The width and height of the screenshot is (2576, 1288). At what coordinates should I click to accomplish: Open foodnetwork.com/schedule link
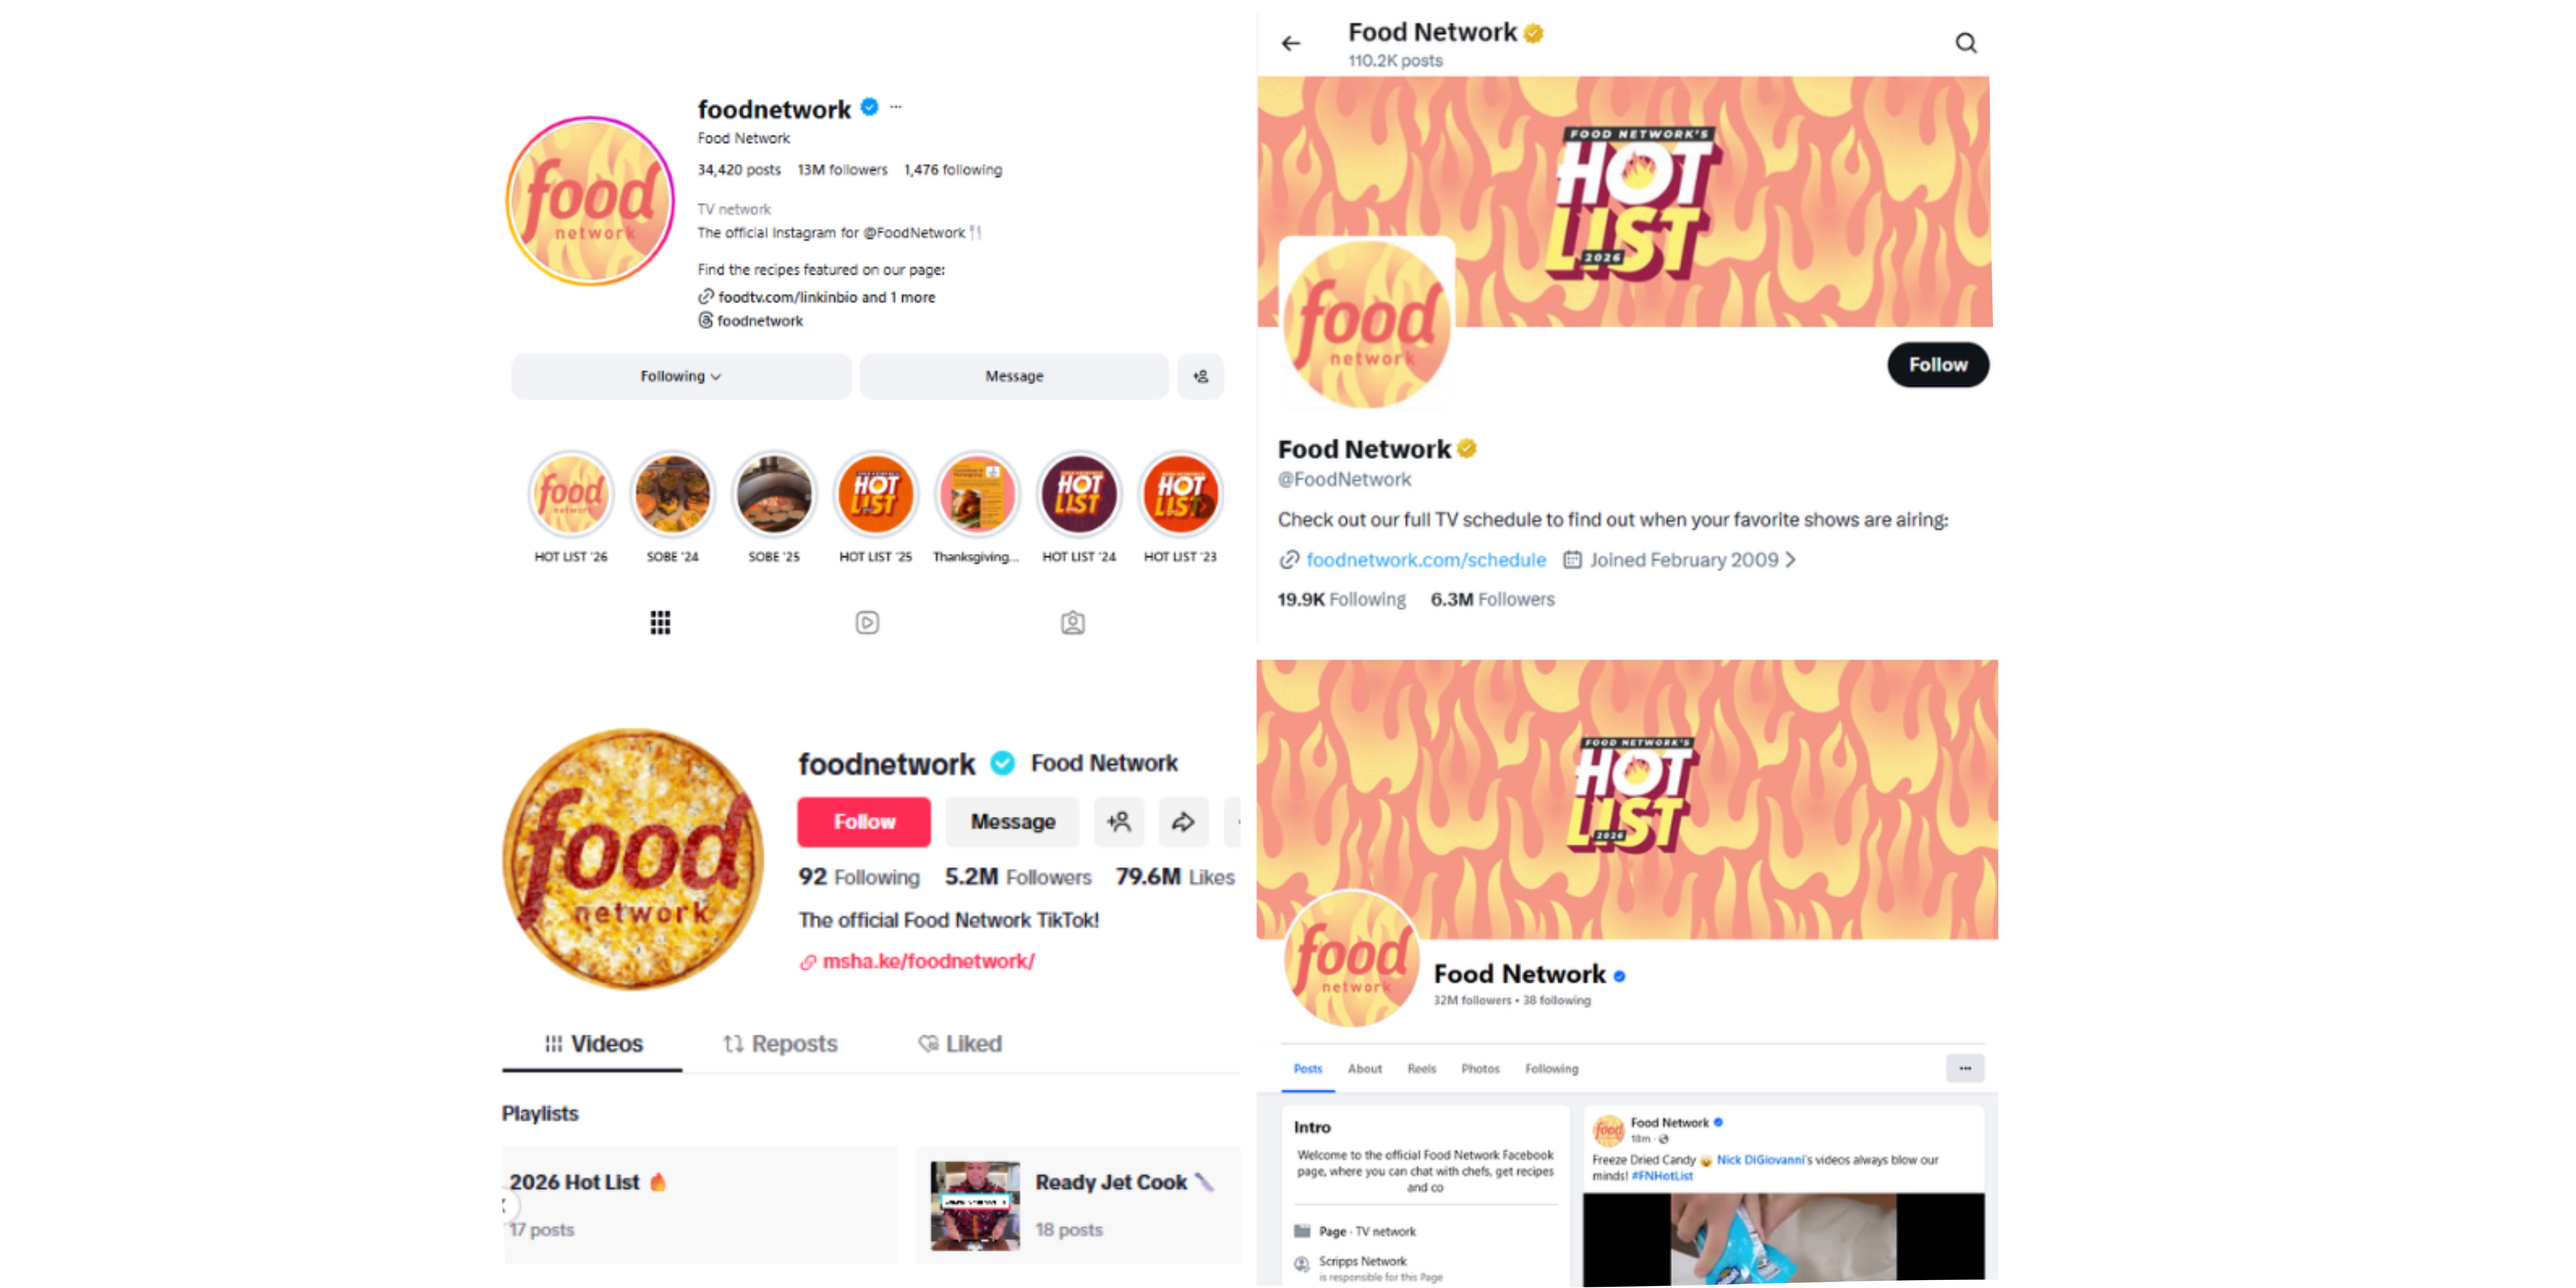coord(1426,560)
